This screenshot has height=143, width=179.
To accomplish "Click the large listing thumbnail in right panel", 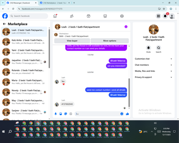I will [x=154, y=29].
